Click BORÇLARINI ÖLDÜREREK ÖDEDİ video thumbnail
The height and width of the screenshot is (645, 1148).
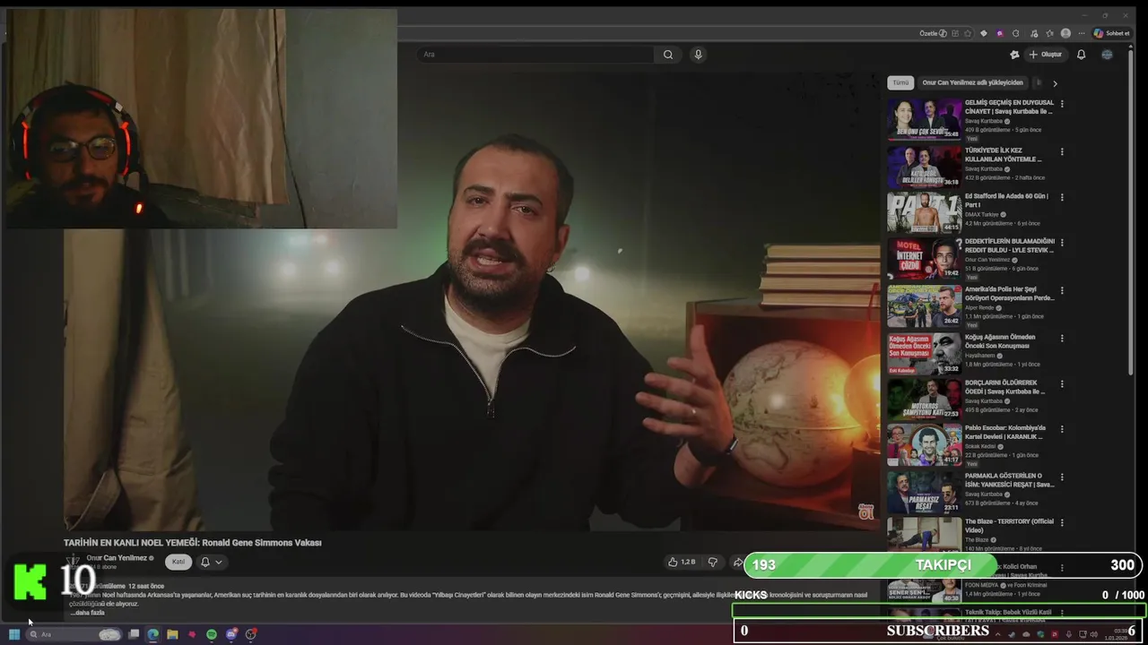point(925,399)
